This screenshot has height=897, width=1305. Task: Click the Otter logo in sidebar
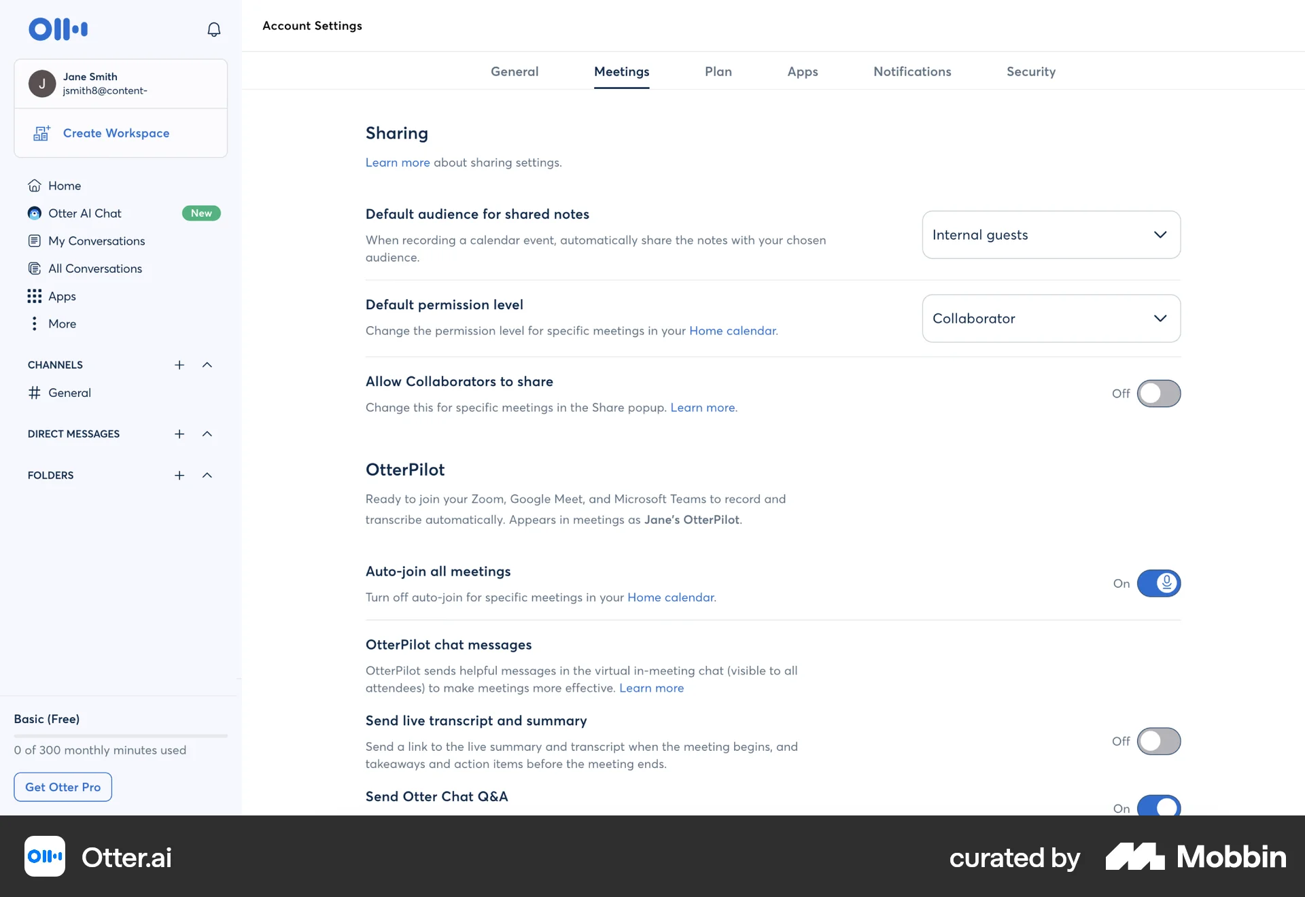(58, 29)
